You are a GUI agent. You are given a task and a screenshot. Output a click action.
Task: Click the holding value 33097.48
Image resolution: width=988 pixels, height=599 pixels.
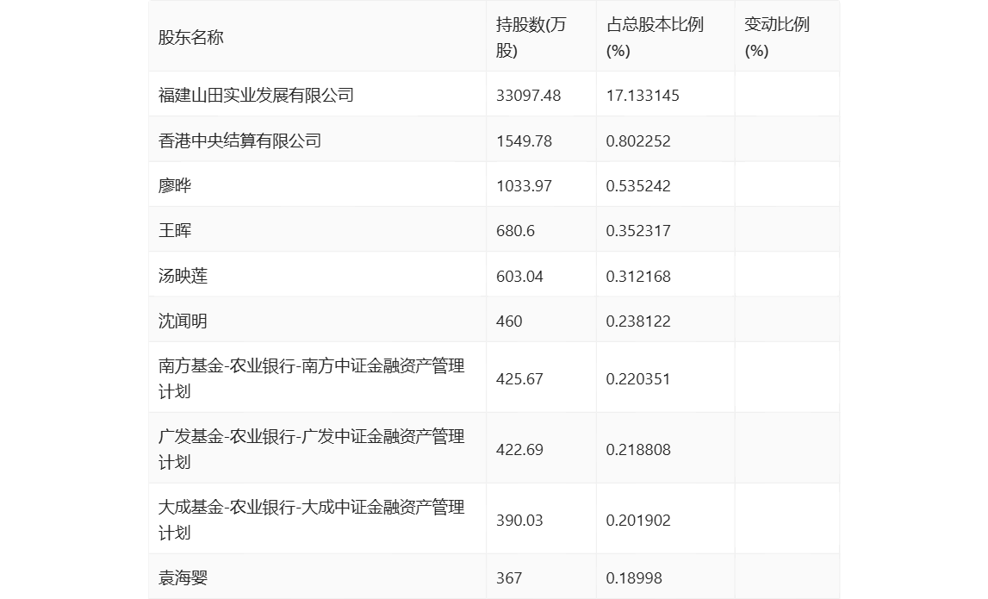528,95
